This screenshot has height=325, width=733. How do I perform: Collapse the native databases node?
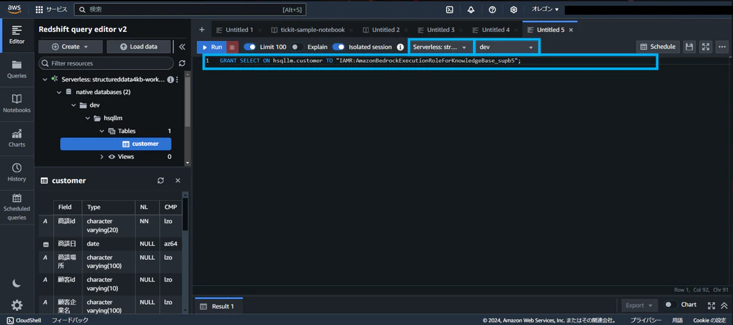(59, 92)
